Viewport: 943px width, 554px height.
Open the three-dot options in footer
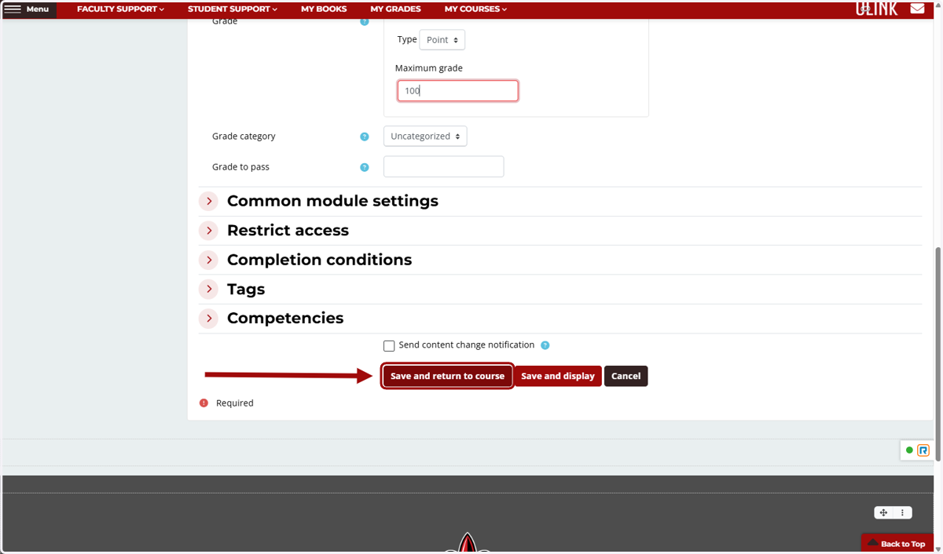point(902,512)
